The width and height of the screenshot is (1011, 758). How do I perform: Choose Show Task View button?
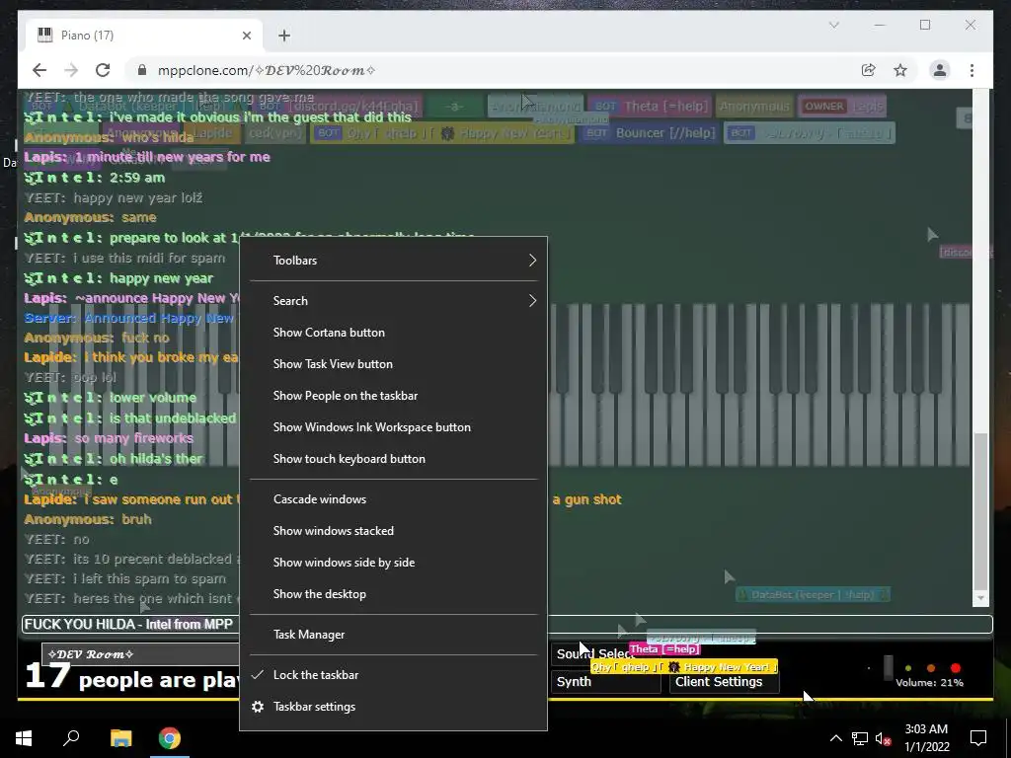[393, 364]
